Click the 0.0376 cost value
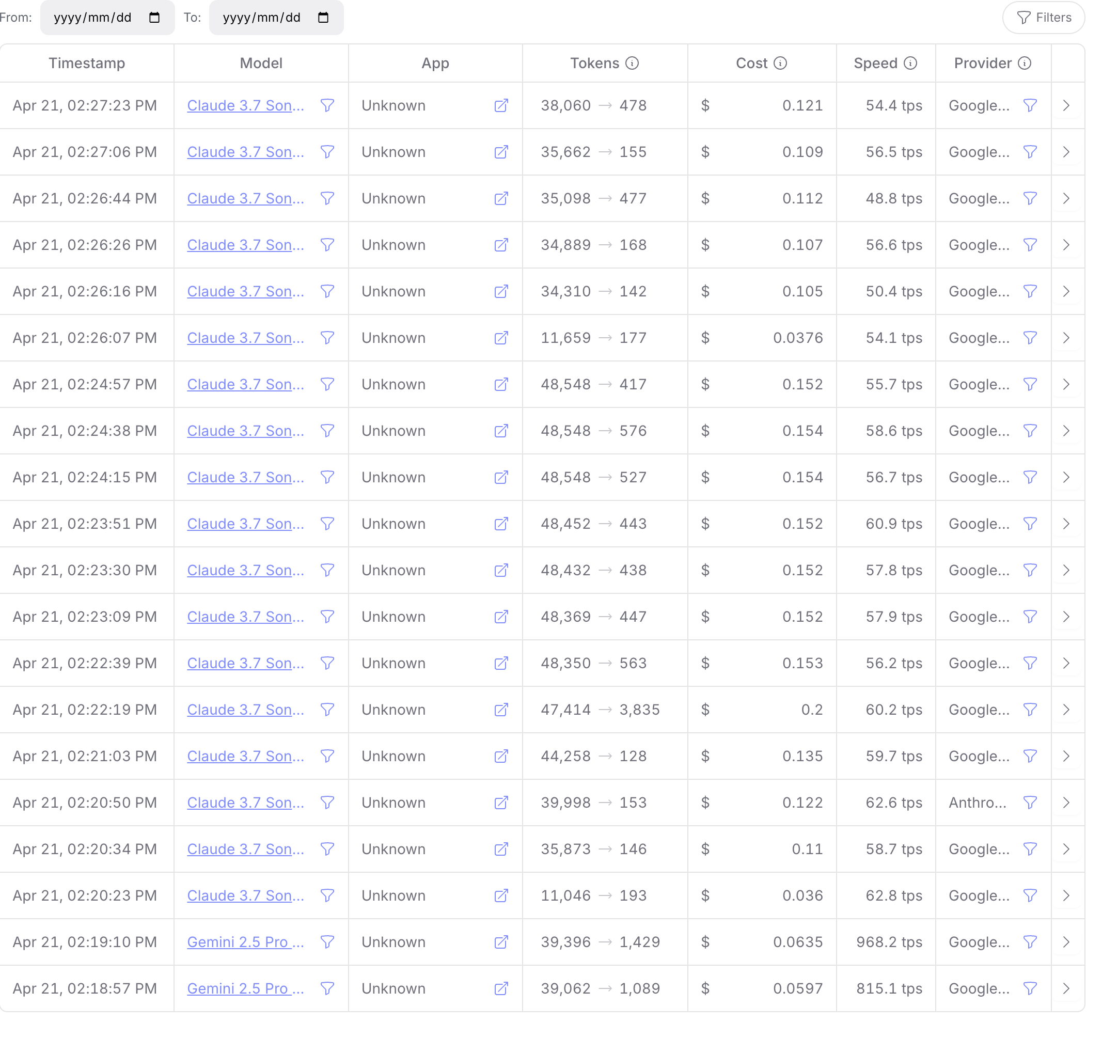1102x1038 pixels. coord(798,338)
